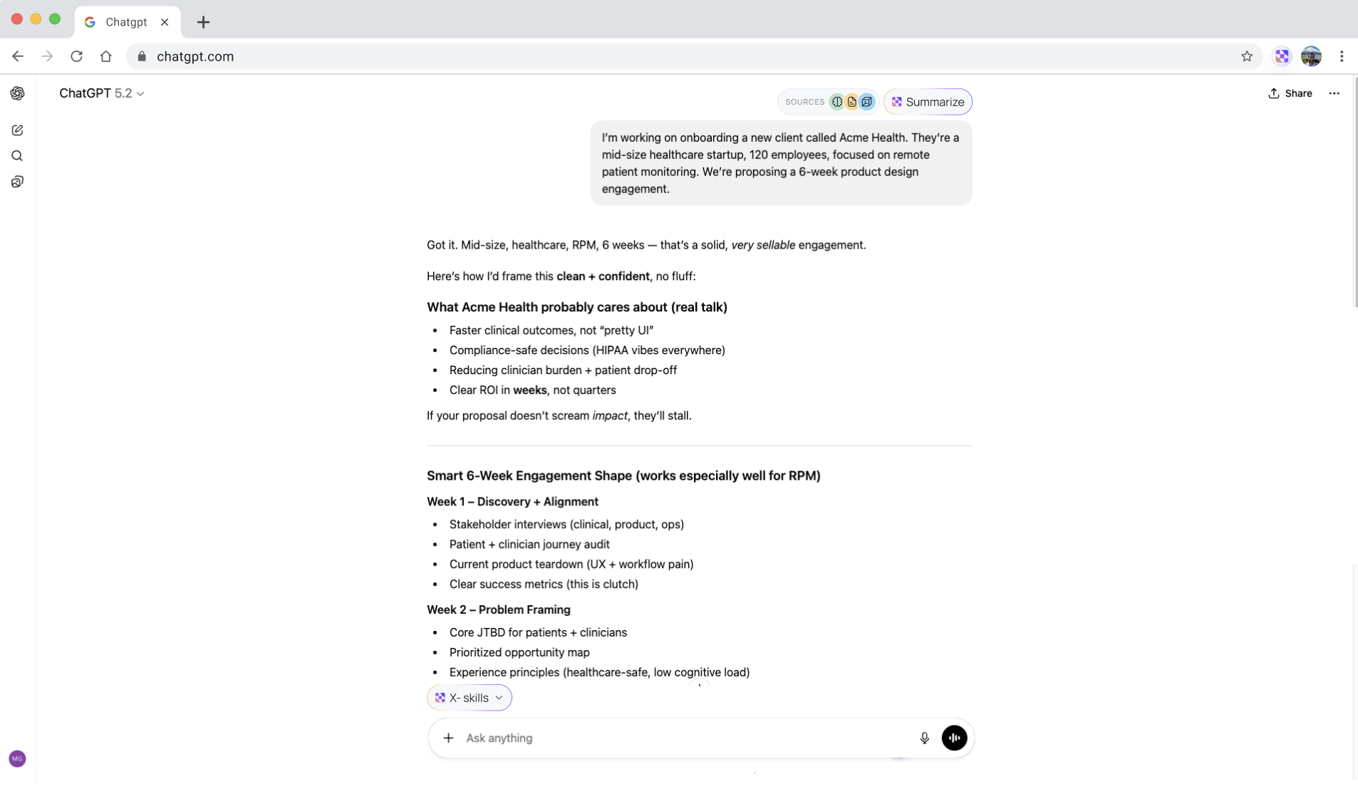Open a new chat via compose icon

17,130
